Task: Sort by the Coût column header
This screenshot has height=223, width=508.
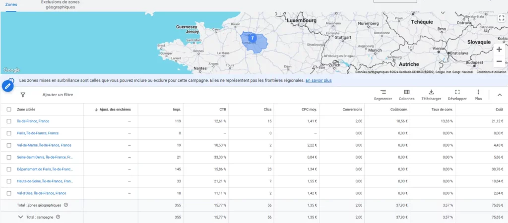Action: pyautogui.click(x=499, y=110)
